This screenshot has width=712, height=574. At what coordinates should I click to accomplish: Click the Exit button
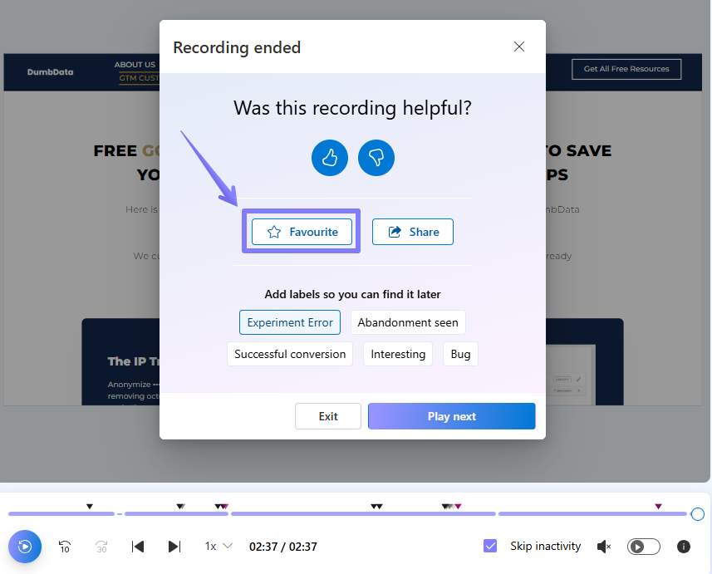click(328, 416)
